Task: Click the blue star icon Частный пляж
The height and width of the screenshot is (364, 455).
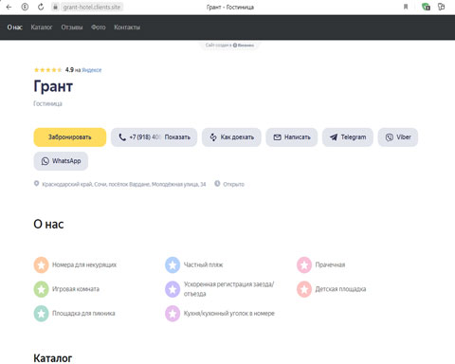Action: (x=173, y=264)
